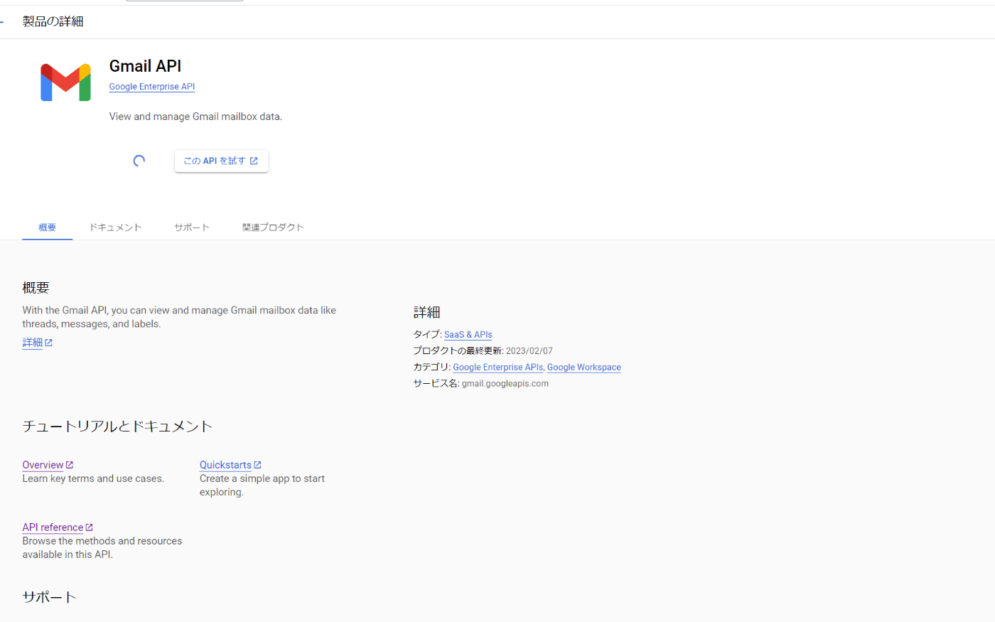Image resolution: width=995 pixels, height=622 pixels.
Task: Click the 概要 section heading
Action: pyautogui.click(x=36, y=288)
